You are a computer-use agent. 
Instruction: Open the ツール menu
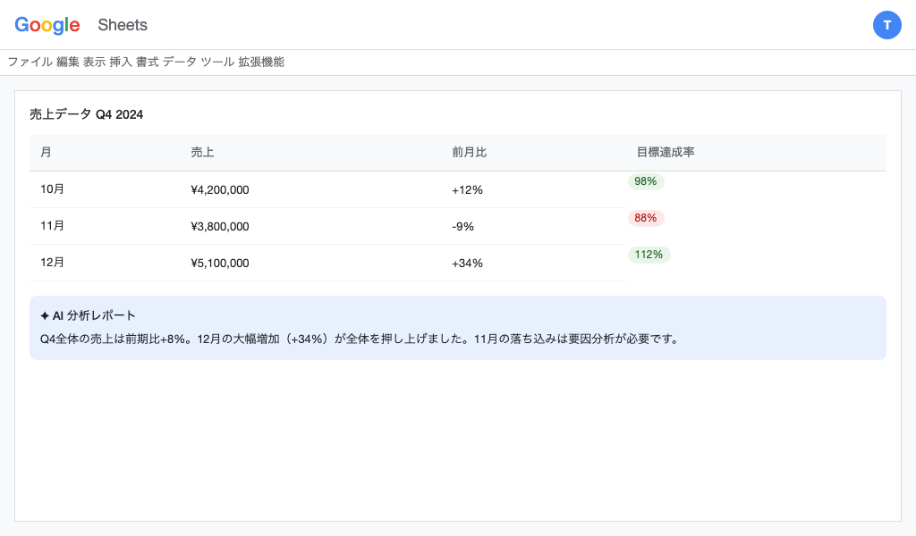click(217, 62)
